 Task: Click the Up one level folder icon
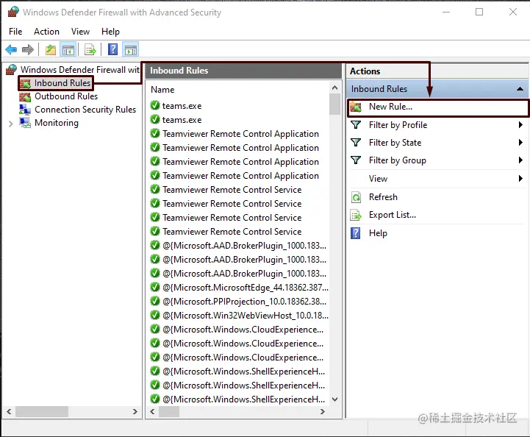coord(51,50)
